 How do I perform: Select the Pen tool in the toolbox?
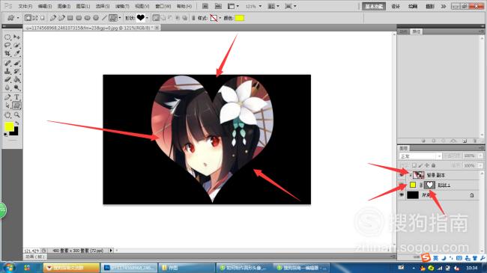pos(7,97)
